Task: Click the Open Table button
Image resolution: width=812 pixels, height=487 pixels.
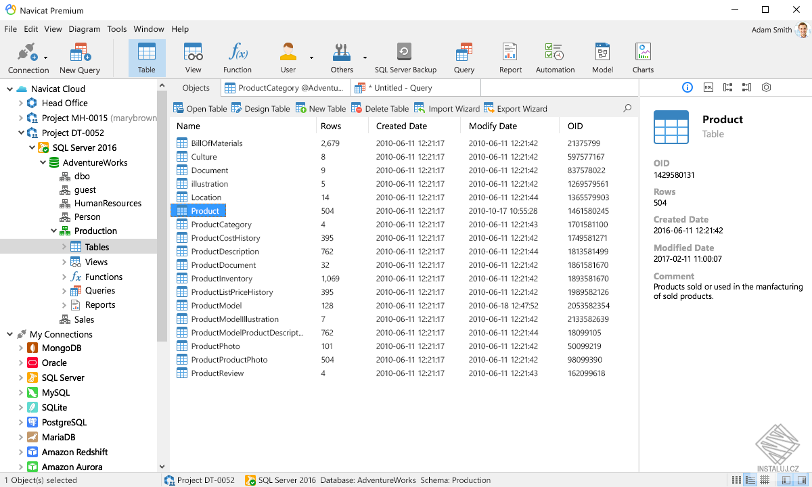Action: [200, 108]
